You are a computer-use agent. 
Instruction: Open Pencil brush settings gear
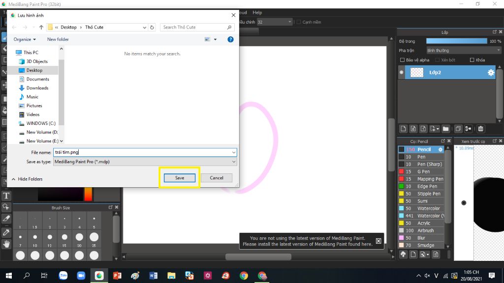tap(441, 149)
